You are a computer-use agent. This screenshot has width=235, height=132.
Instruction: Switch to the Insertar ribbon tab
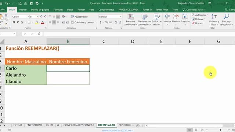[x=23, y=10]
